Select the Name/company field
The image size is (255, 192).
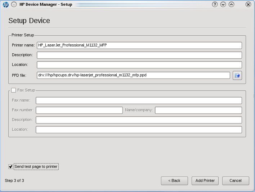pos(198,110)
